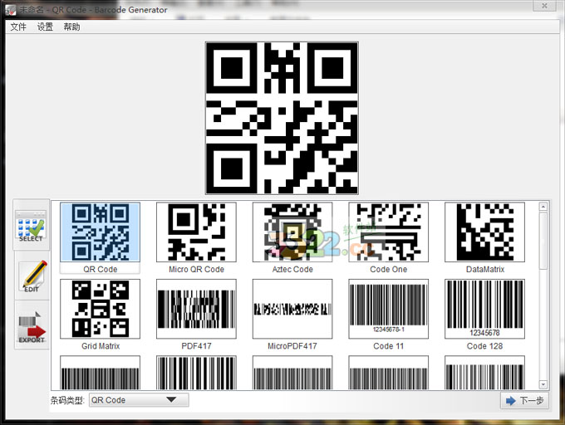Viewport: 565px width, 425px height.
Task: Click the barcode list scrollbar thumb
Action: tap(543, 240)
